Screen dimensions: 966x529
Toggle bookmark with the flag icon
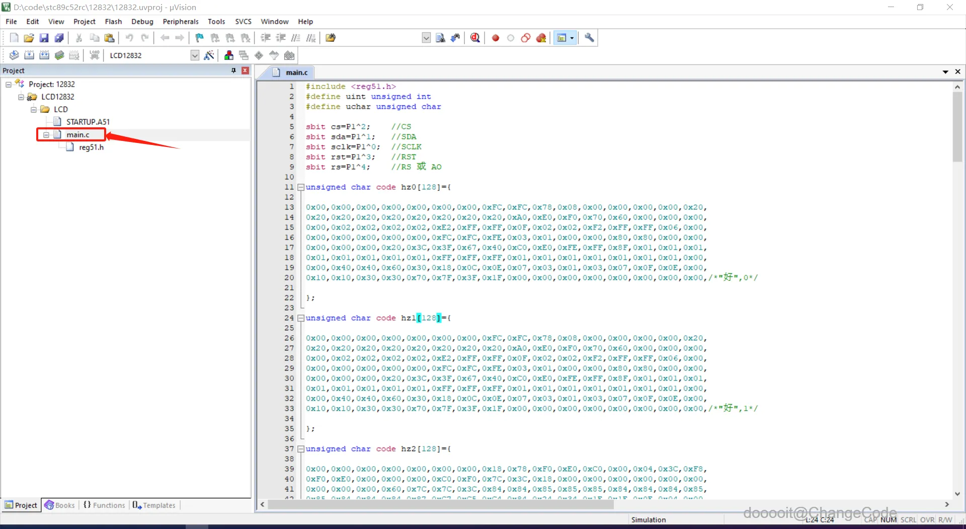pyautogui.click(x=200, y=38)
